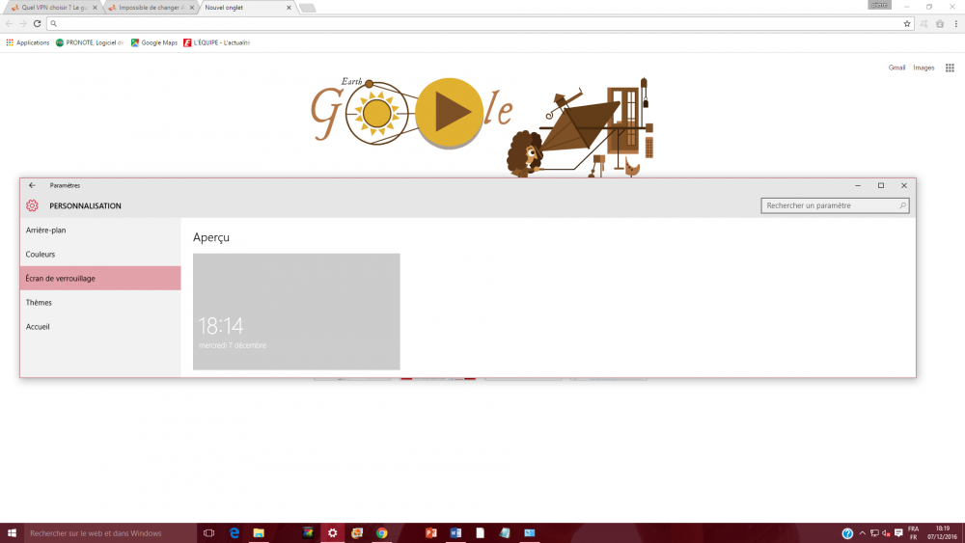Open the network icon in the system tray
Screen dimensions: 965x543
pyautogui.click(x=874, y=533)
